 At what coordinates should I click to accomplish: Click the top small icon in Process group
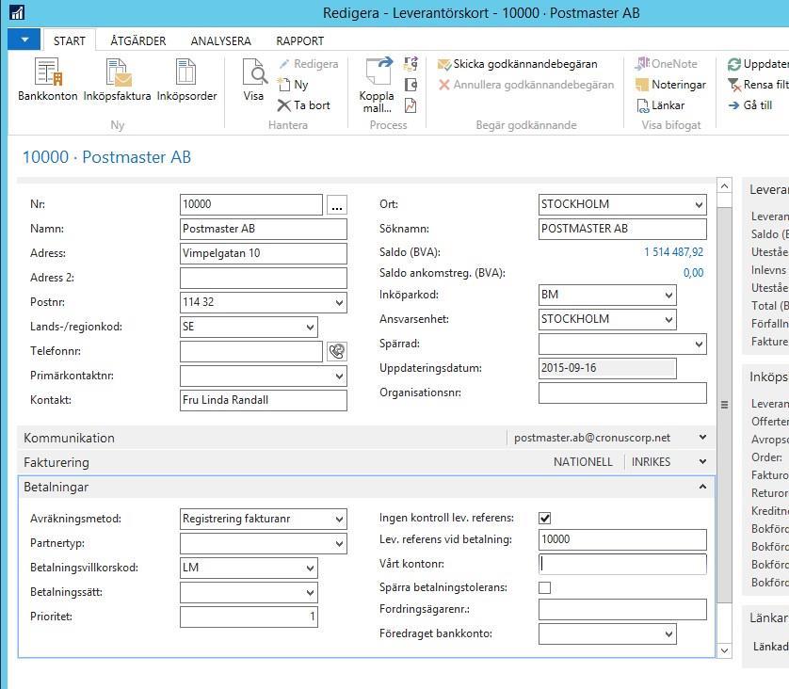click(411, 63)
